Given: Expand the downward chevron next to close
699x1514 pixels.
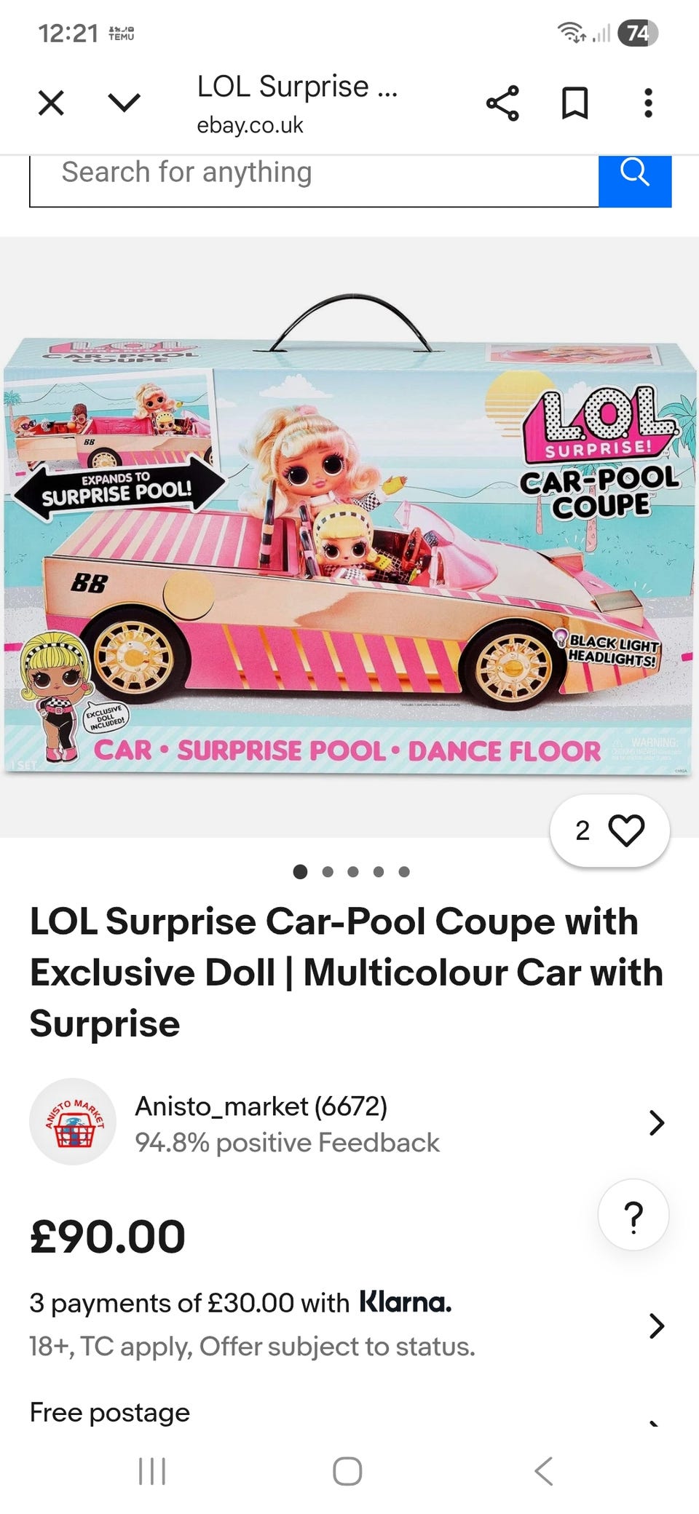Looking at the screenshot, I should point(124,103).
